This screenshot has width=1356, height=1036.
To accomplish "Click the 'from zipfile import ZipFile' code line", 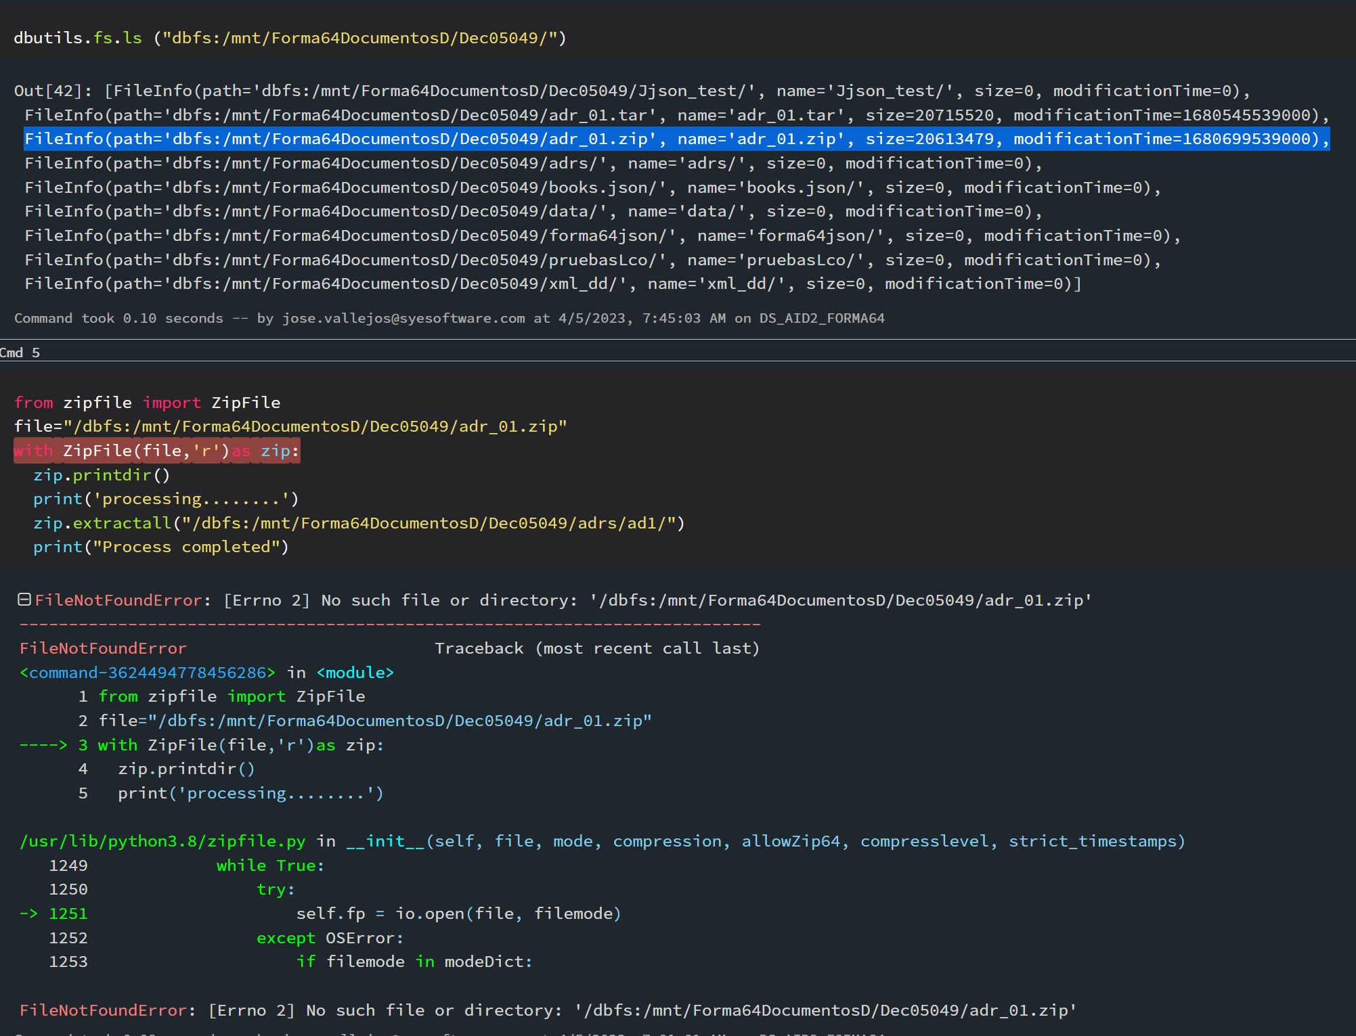I will pyautogui.click(x=147, y=403).
